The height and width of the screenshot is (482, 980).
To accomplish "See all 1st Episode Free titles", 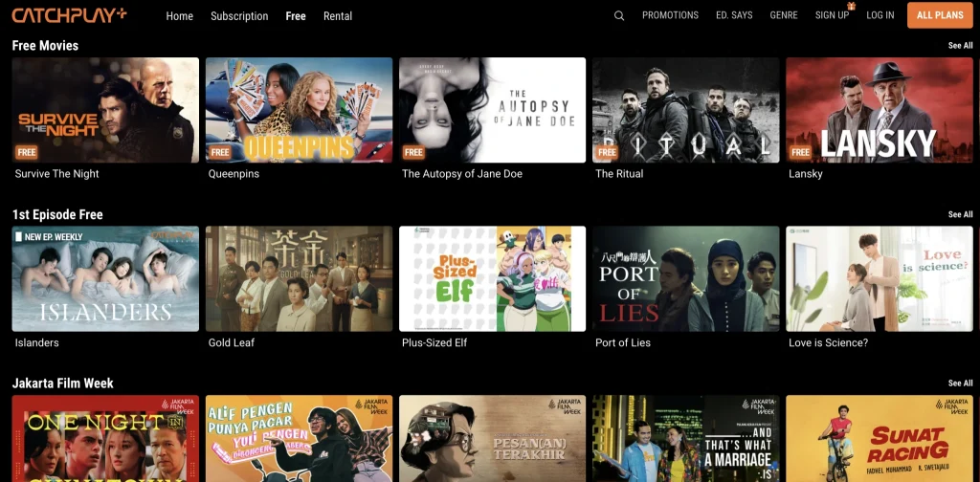I will [x=960, y=214].
